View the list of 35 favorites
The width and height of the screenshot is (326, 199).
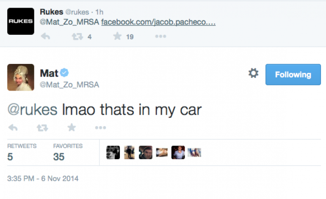tap(67, 152)
